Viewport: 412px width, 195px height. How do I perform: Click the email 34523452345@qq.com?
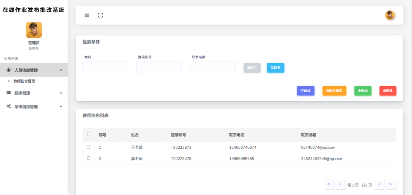pyautogui.click(x=321, y=159)
